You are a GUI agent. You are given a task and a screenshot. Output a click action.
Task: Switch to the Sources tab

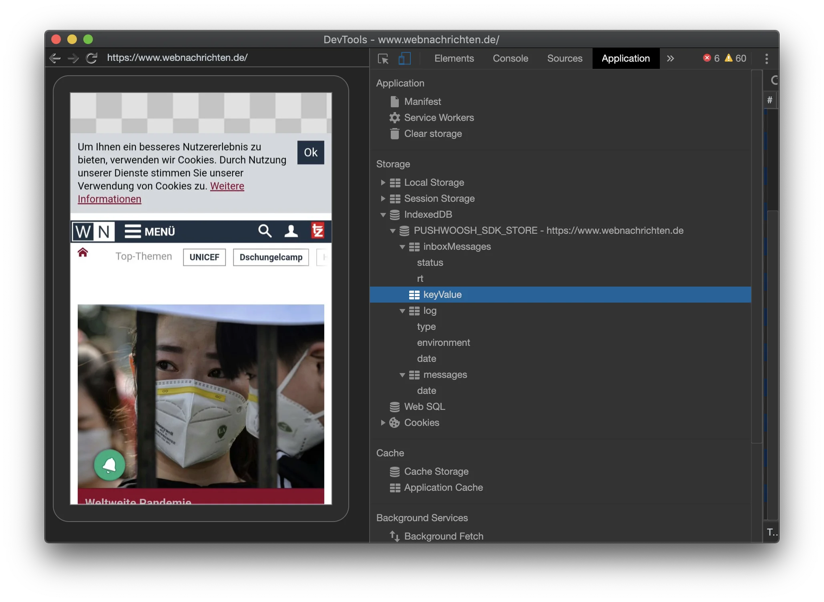point(564,58)
